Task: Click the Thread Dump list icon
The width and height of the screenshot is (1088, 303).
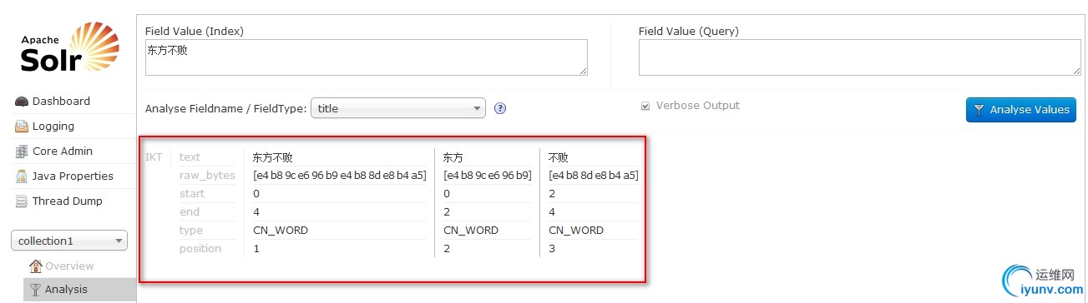Action: [22, 201]
